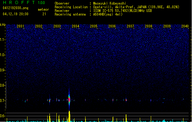Screen dimensions: 192x122
Task: Click the 2031 time marker
Action: [20, 26]
